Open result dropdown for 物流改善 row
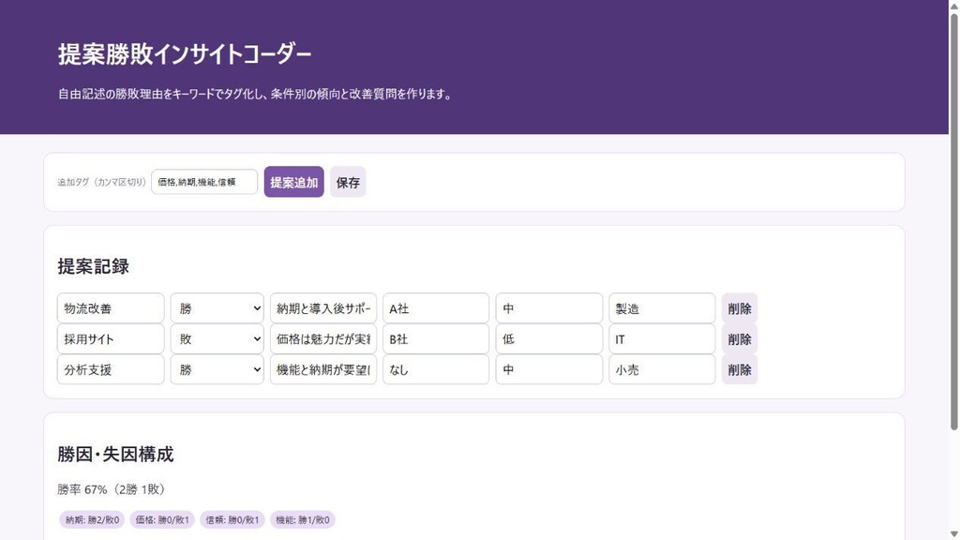This screenshot has width=960, height=540. (x=217, y=307)
